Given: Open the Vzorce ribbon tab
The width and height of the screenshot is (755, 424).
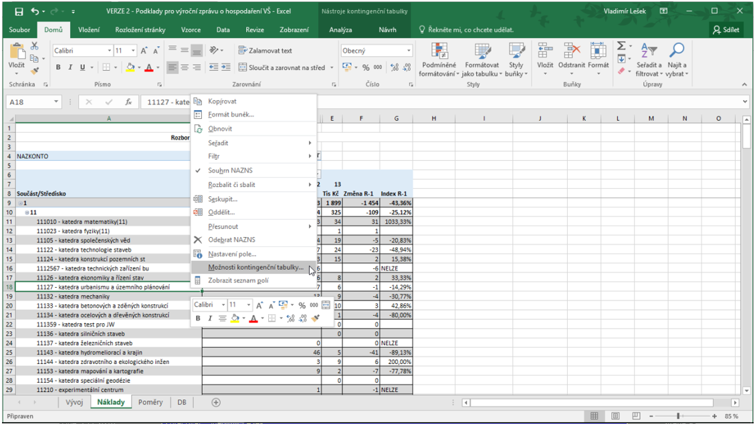Looking at the screenshot, I should click(x=191, y=30).
